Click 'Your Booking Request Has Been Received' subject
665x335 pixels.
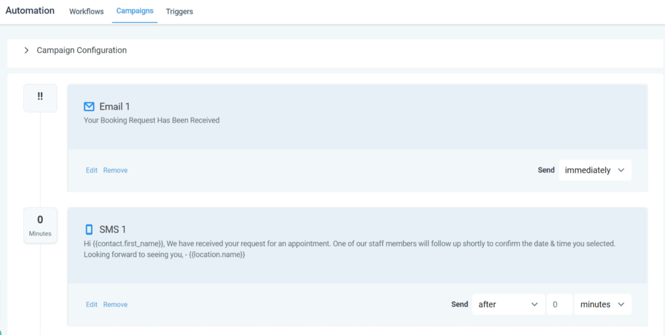pyautogui.click(x=151, y=120)
